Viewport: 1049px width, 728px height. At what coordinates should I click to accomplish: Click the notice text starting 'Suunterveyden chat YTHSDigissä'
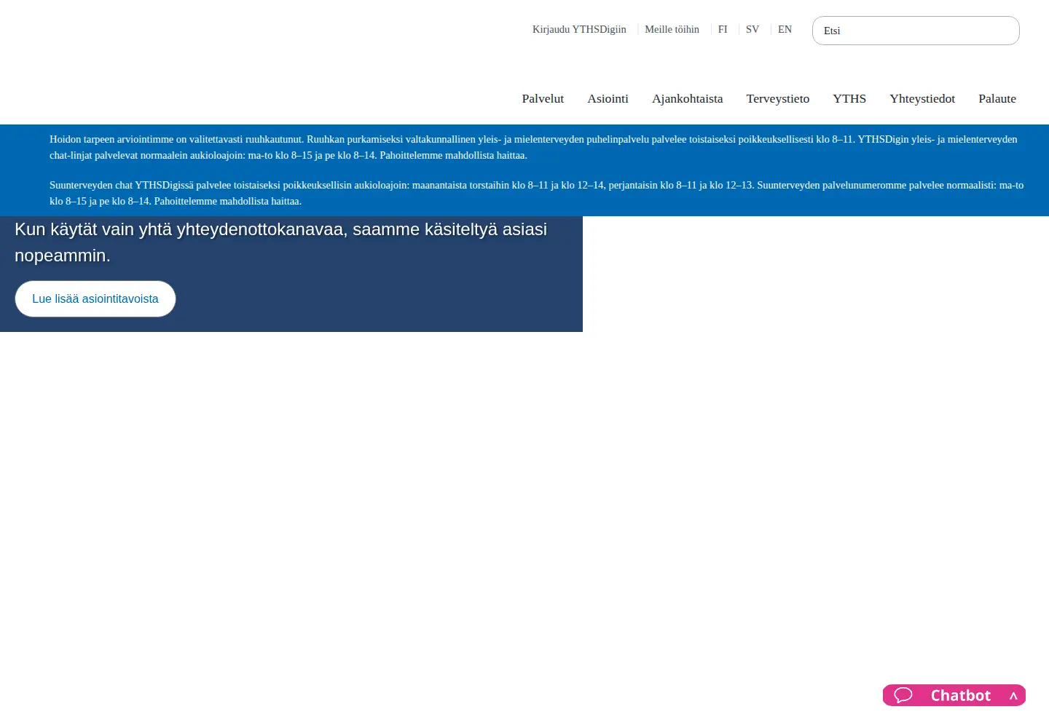point(536,193)
